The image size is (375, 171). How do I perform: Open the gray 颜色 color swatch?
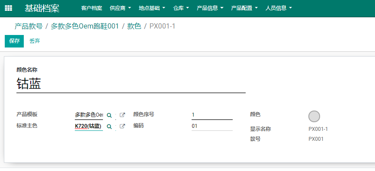tap(314, 117)
